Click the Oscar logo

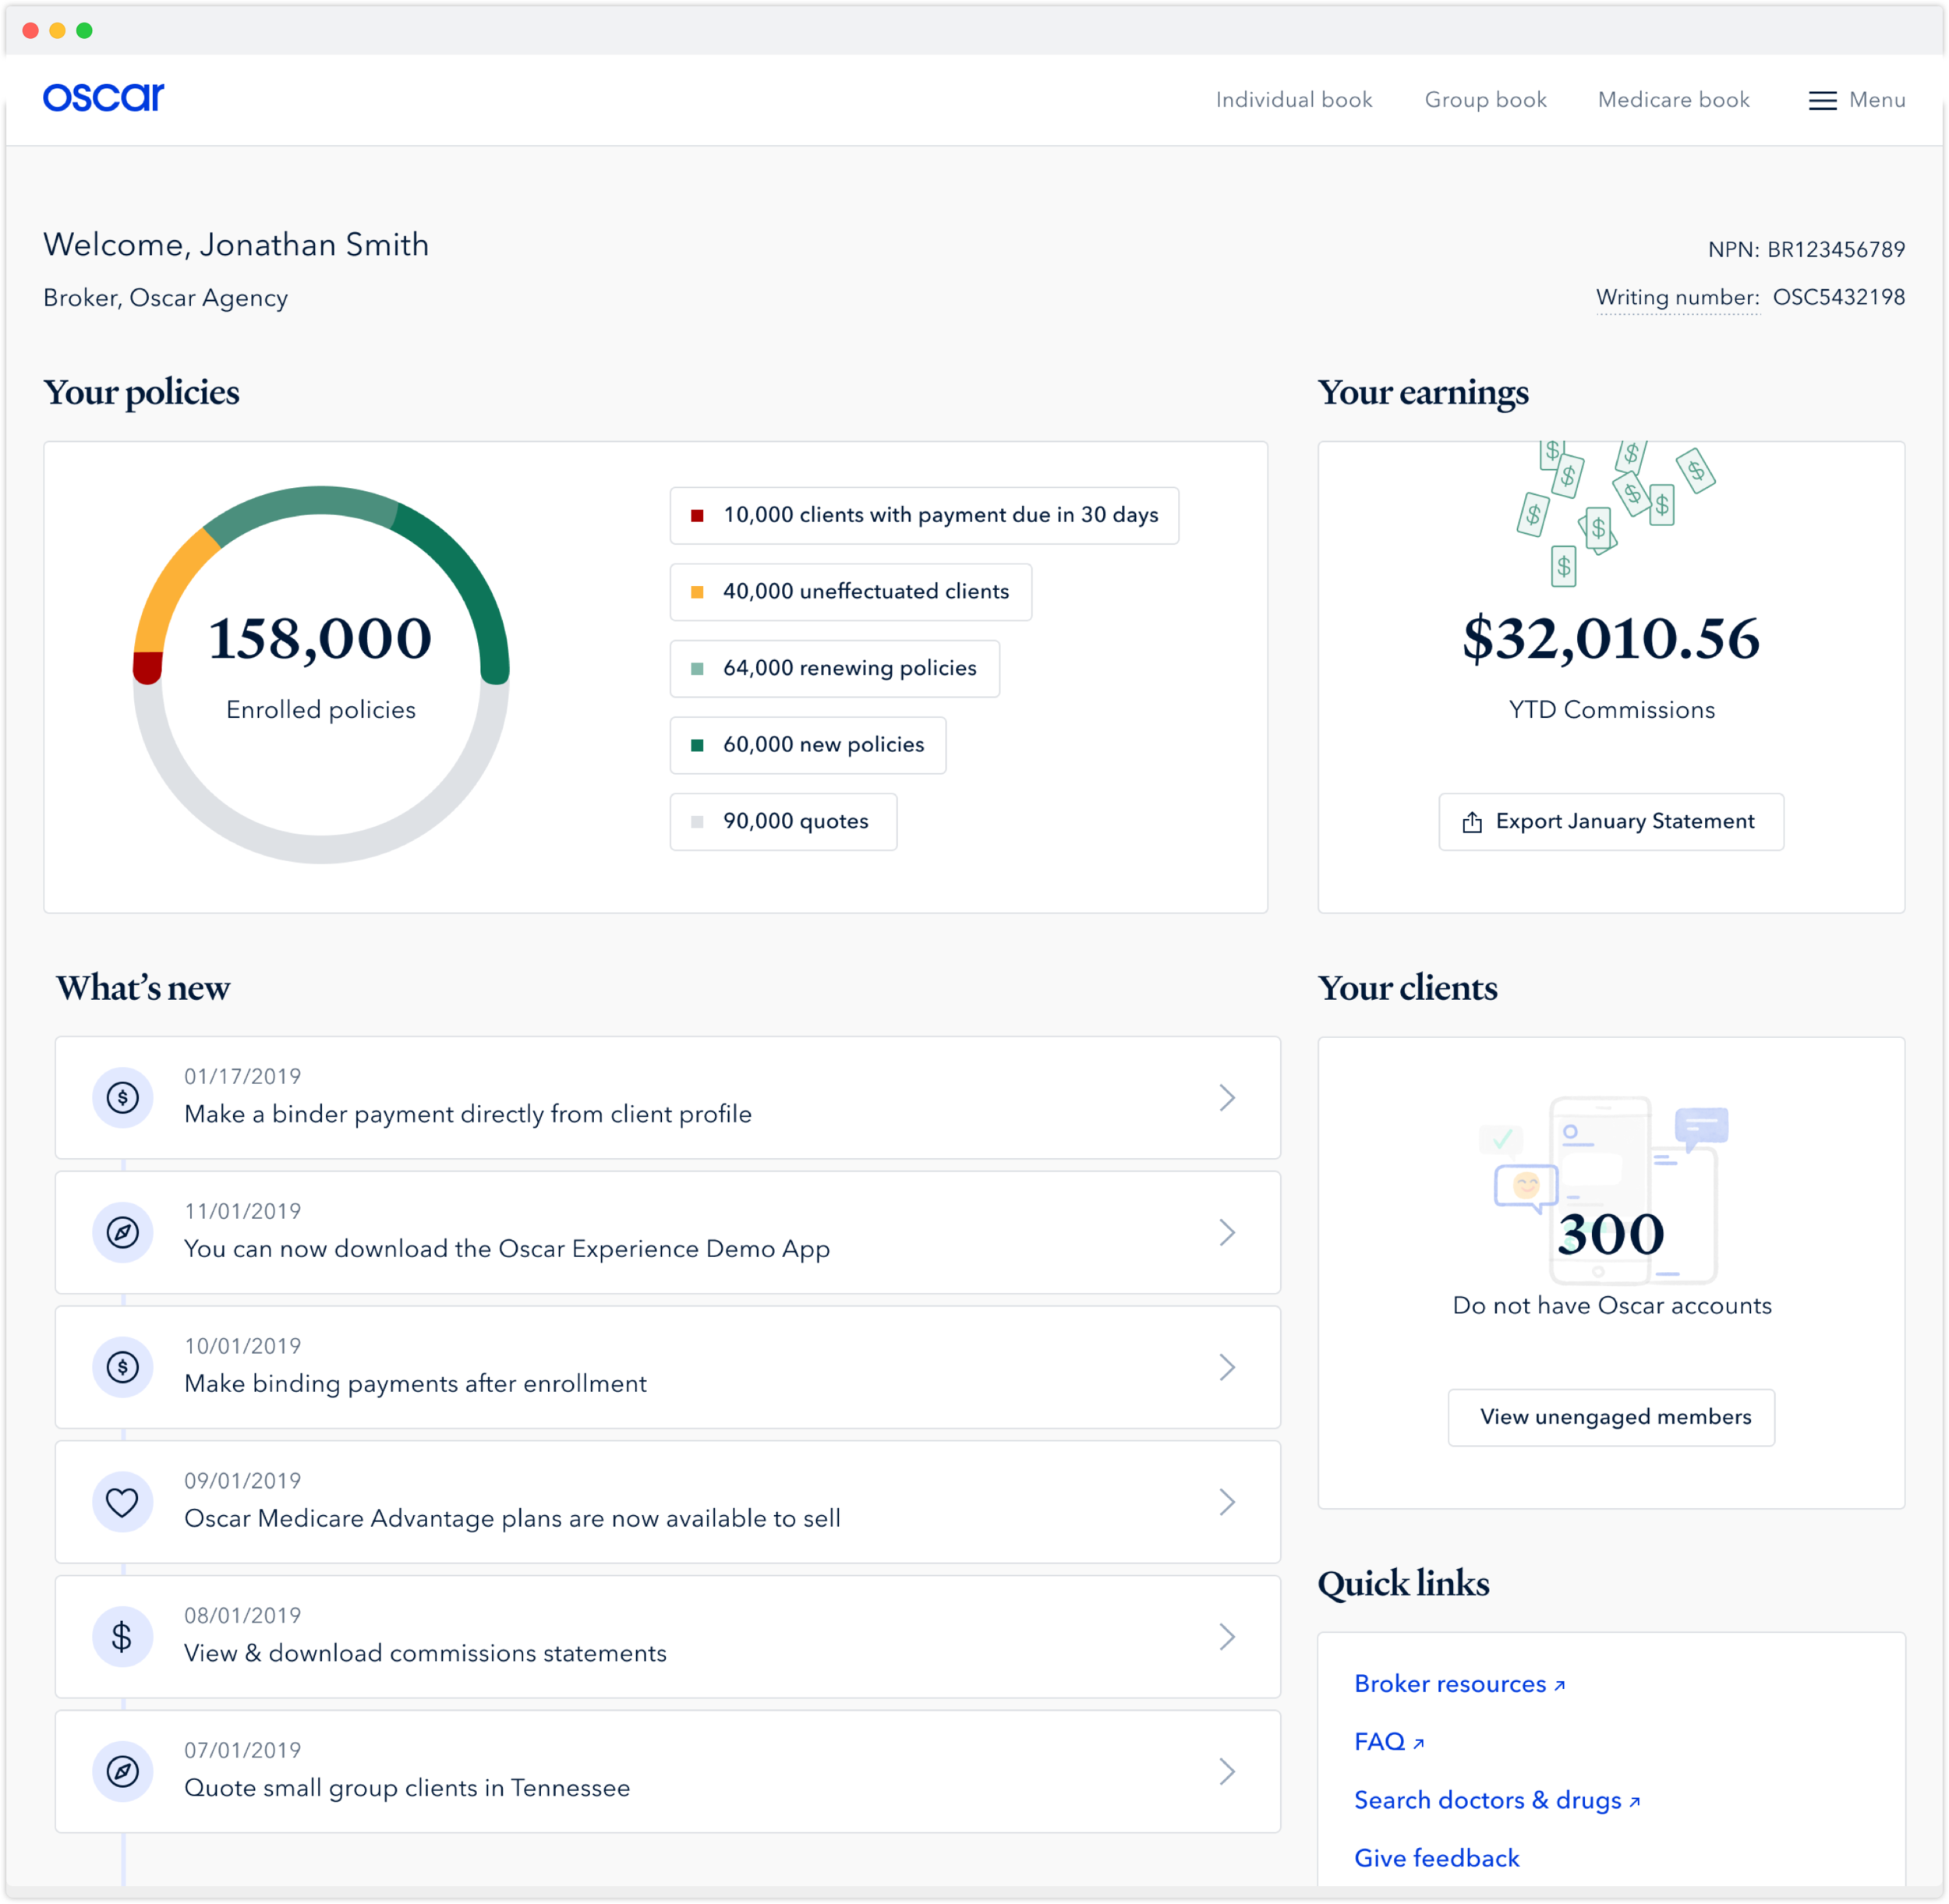[x=103, y=97]
